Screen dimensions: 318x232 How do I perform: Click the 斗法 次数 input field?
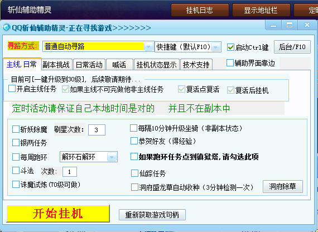point(70,172)
